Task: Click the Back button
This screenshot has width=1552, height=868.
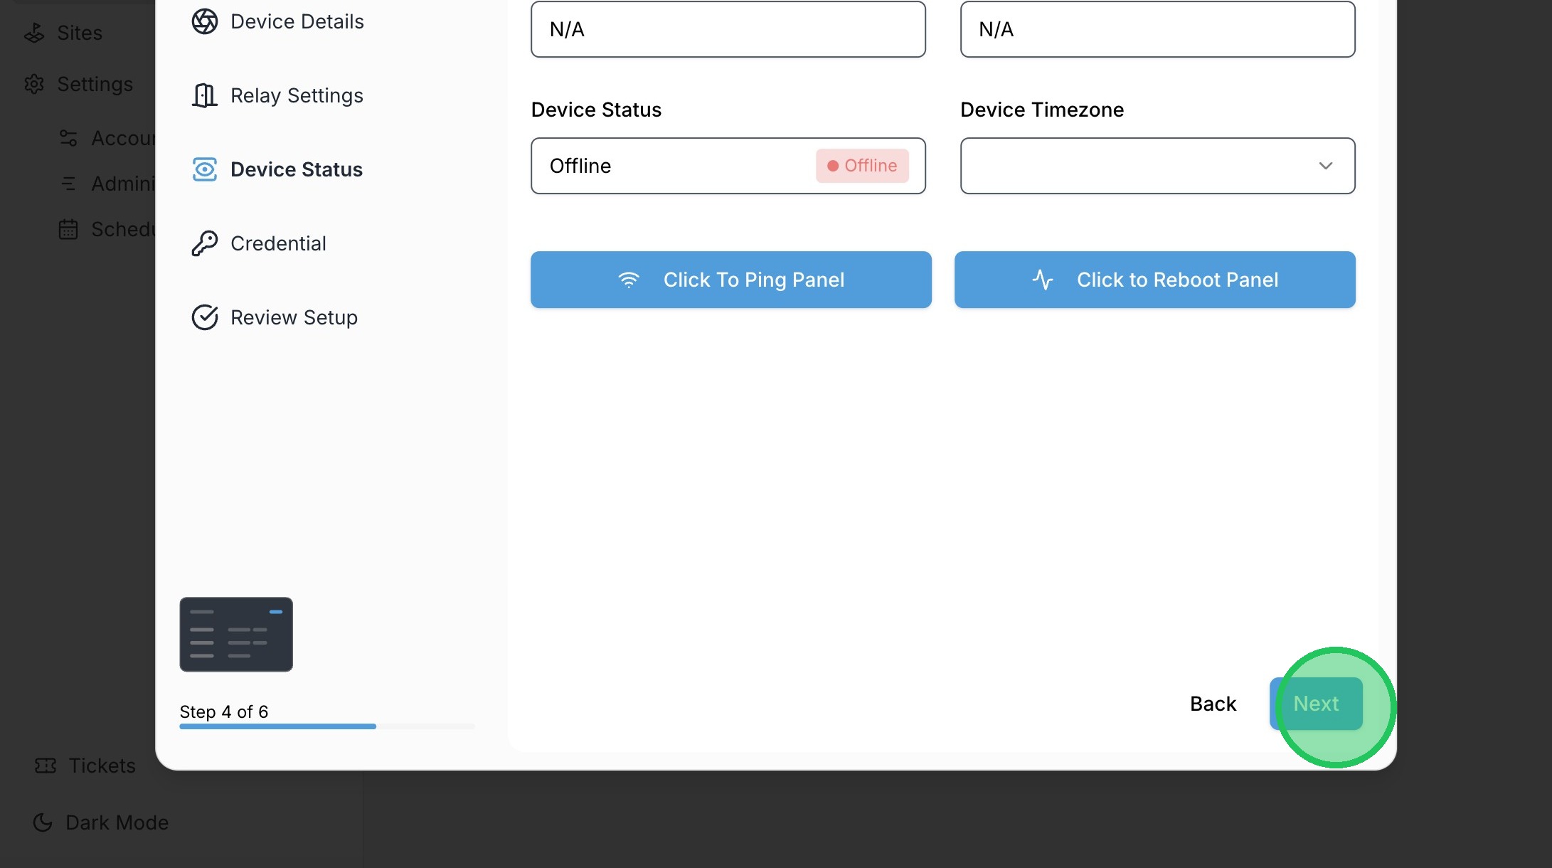Action: [x=1213, y=704]
